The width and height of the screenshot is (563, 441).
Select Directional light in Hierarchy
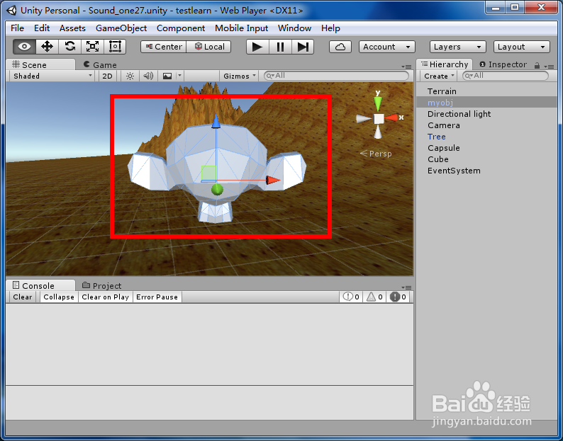click(x=486, y=114)
